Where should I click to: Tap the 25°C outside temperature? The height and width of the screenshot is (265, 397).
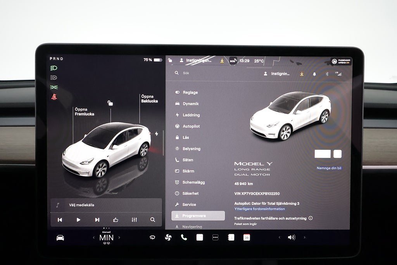point(259,61)
